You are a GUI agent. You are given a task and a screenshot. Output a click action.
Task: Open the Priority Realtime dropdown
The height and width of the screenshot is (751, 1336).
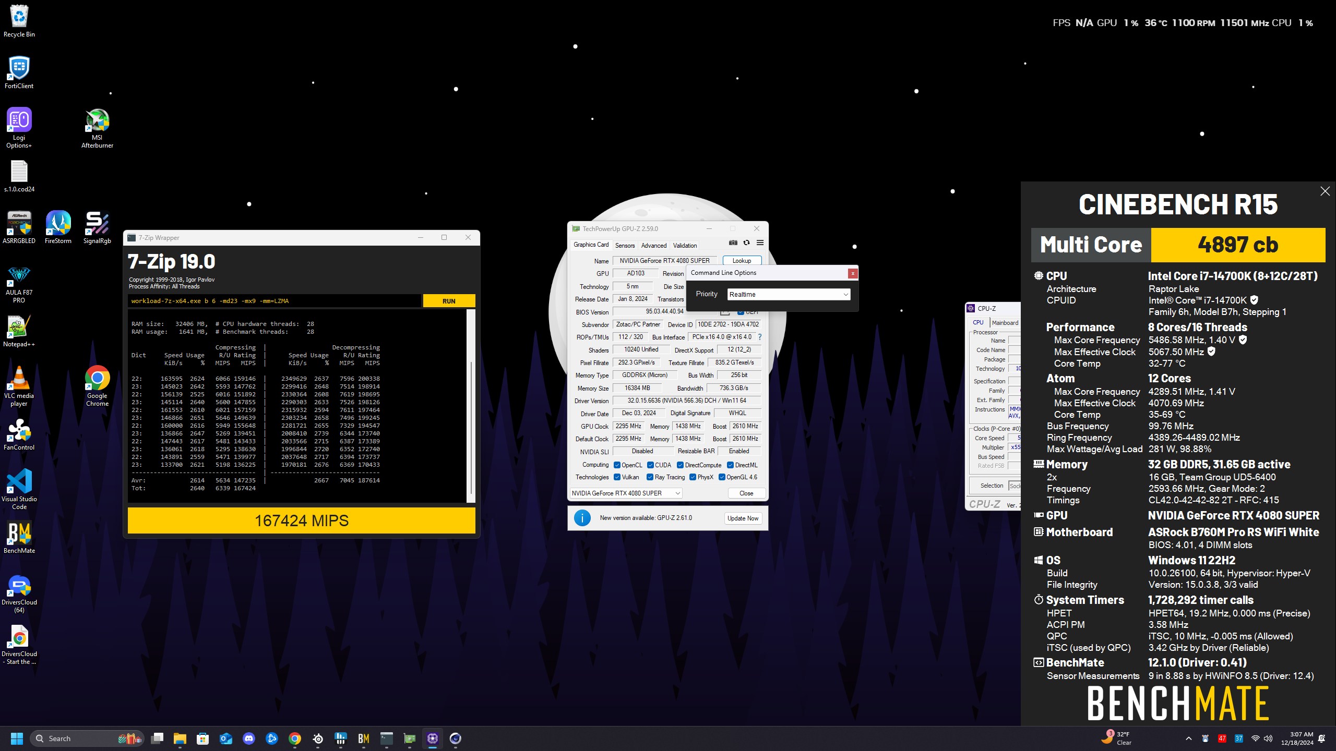point(789,295)
